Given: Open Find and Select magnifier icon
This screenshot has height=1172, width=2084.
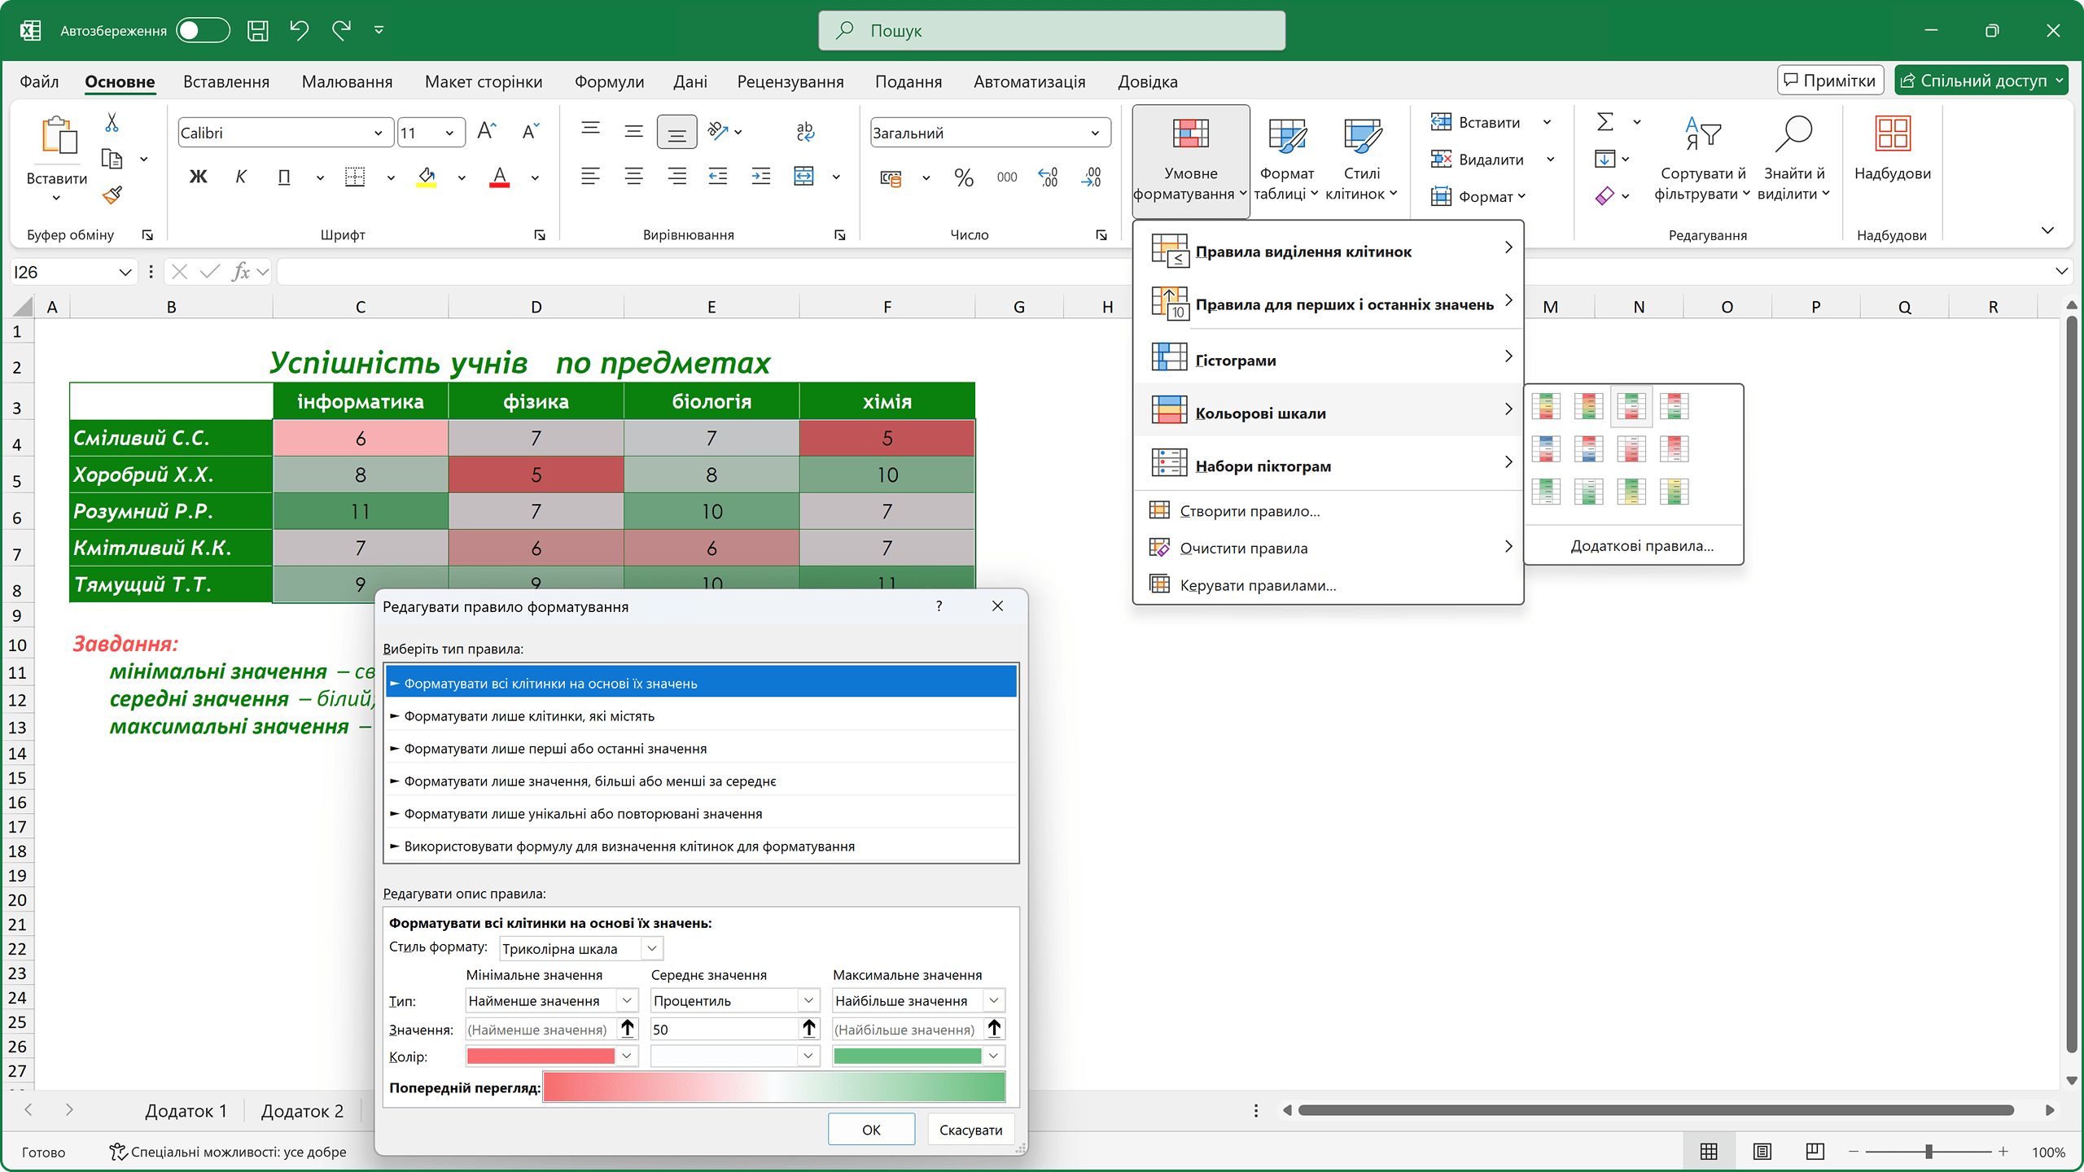Looking at the screenshot, I should (x=1793, y=134).
